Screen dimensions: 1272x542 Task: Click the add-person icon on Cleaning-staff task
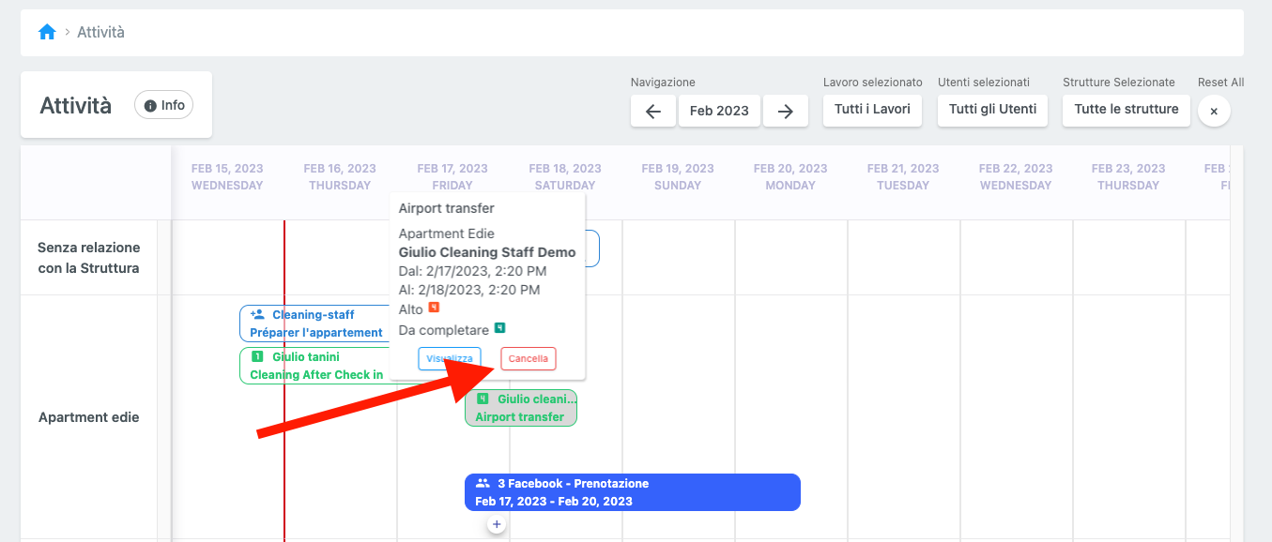(257, 315)
